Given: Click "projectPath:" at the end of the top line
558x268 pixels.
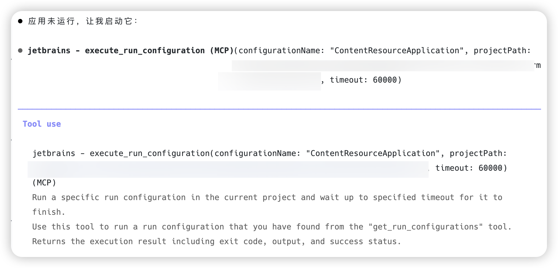Looking at the screenshot, I should [x=502, y=50].
